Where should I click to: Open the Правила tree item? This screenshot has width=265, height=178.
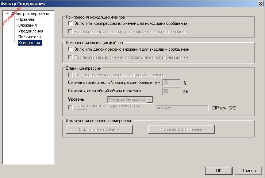coord(26,19)
